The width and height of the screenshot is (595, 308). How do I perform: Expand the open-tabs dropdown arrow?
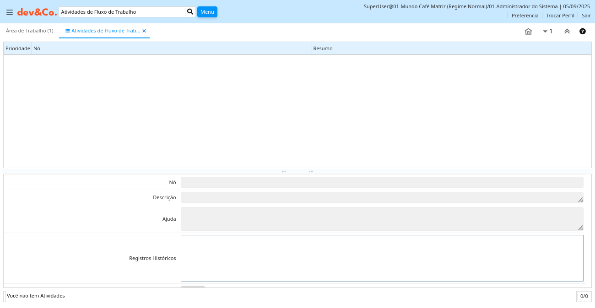[545, 32]
